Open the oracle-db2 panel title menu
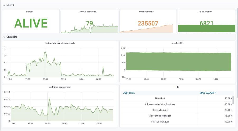Viewport: 238px width, 131px height. click(x=177, y=43)
